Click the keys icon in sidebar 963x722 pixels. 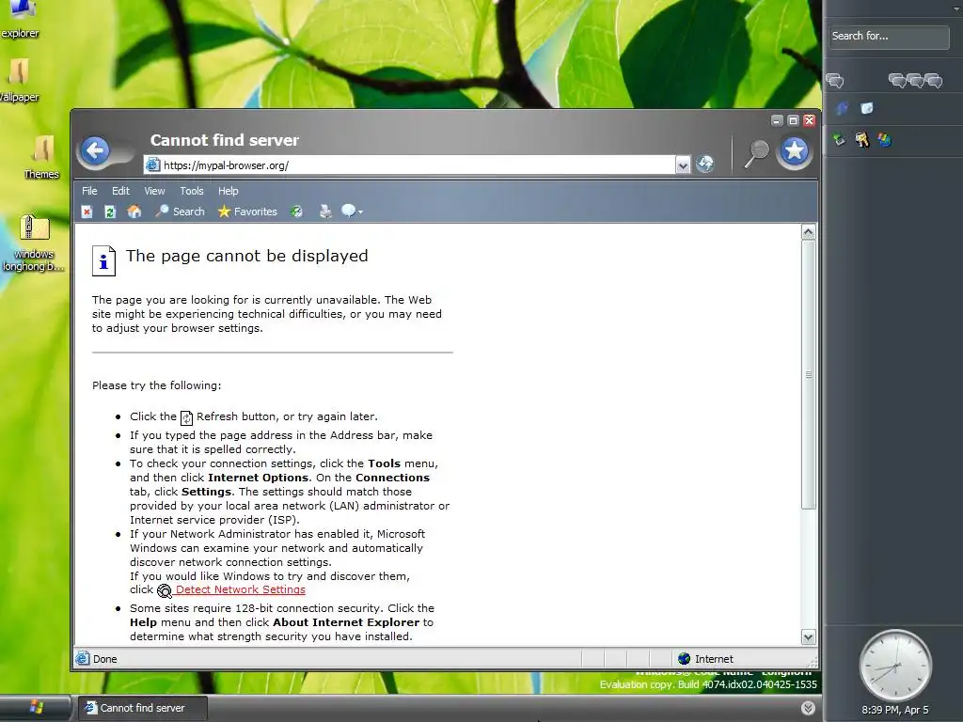[861, 140]
